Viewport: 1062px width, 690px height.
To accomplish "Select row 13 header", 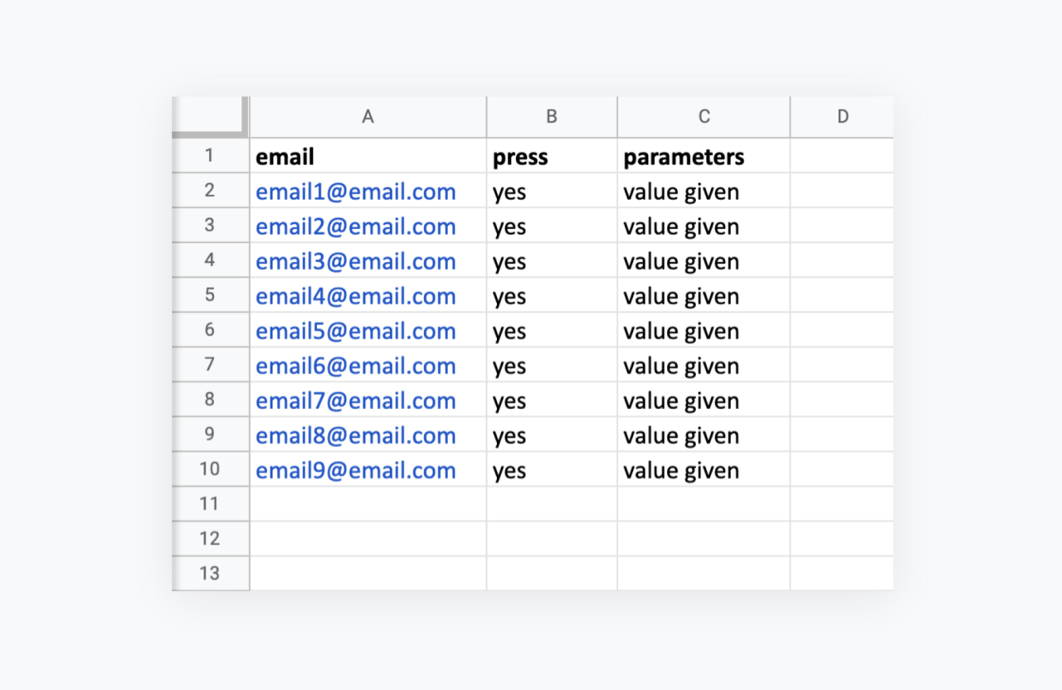I will coord(210,573).
